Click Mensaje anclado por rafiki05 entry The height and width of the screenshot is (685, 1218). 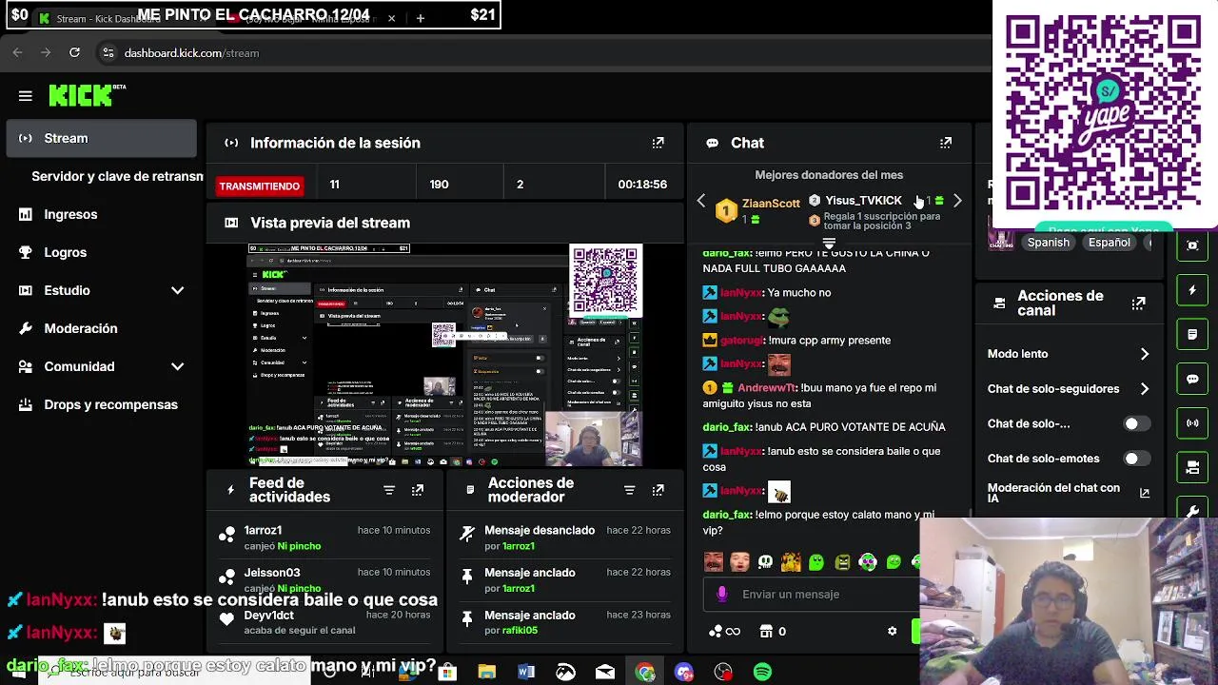565,622
